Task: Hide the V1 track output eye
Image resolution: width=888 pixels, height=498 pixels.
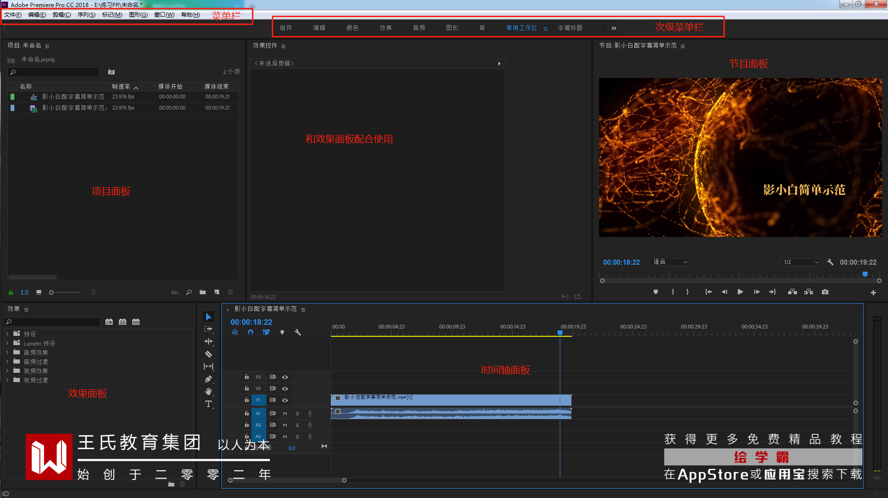Action: (285, 400)
